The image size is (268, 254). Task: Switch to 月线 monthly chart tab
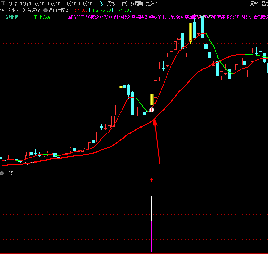[123, 3]
